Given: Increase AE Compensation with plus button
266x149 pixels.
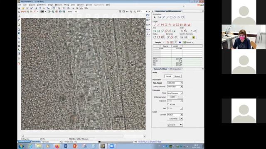Looking at the screenshot, I should [x=179, y=97].
